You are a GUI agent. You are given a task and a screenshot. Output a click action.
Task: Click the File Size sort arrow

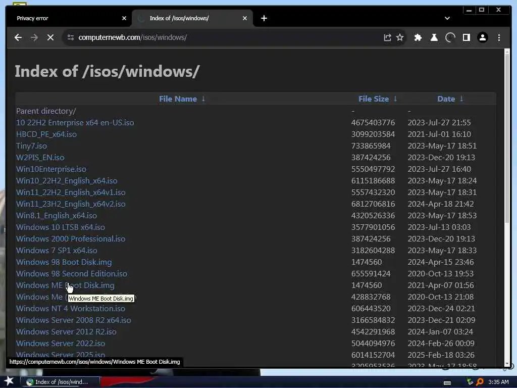(395, 99)
